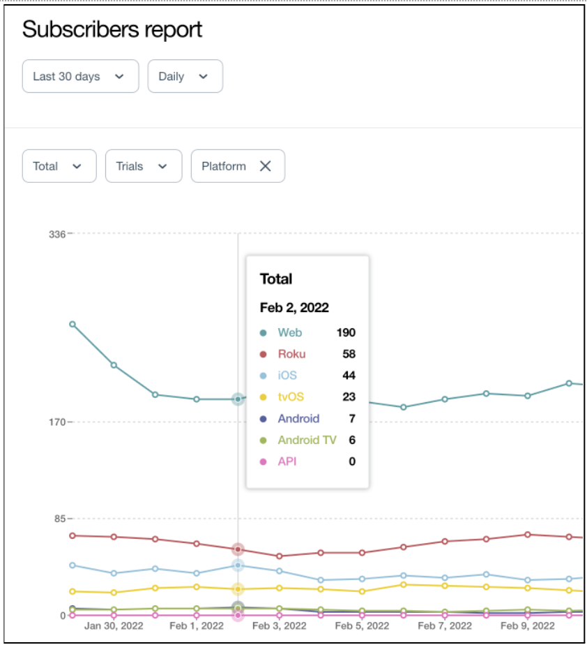This screenshot has height=645, width=587.
Task: Remove the Platform filter with X icon
Action: (265, 166)
